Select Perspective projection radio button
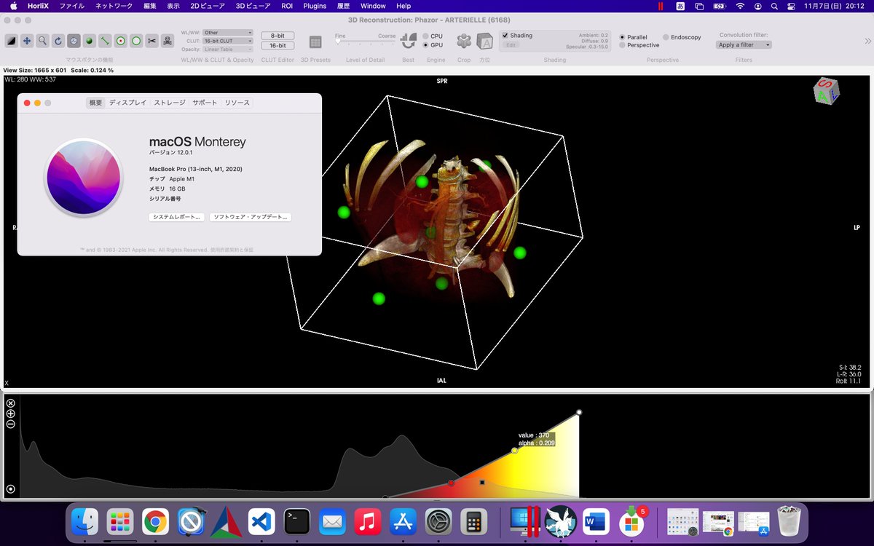The width and height of the screenshot is (874, 546). [x=622, y=45]
